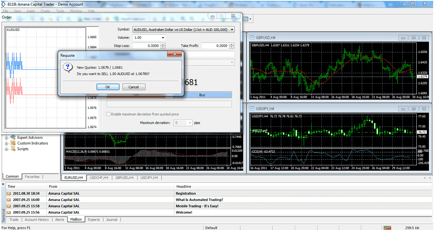Expand the Custom Indicators tree node
This screenshot has width=434, height=230.
(7, 143)
